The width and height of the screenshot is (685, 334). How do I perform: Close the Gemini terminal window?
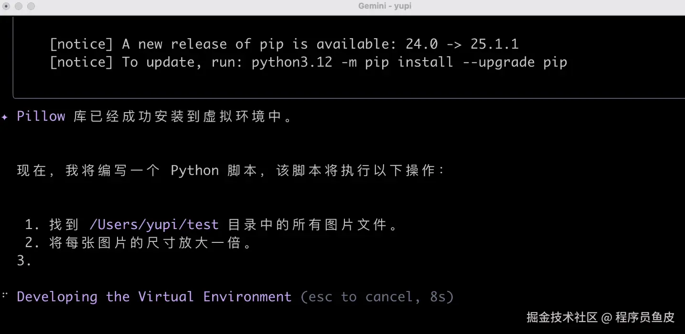(6, 6)
